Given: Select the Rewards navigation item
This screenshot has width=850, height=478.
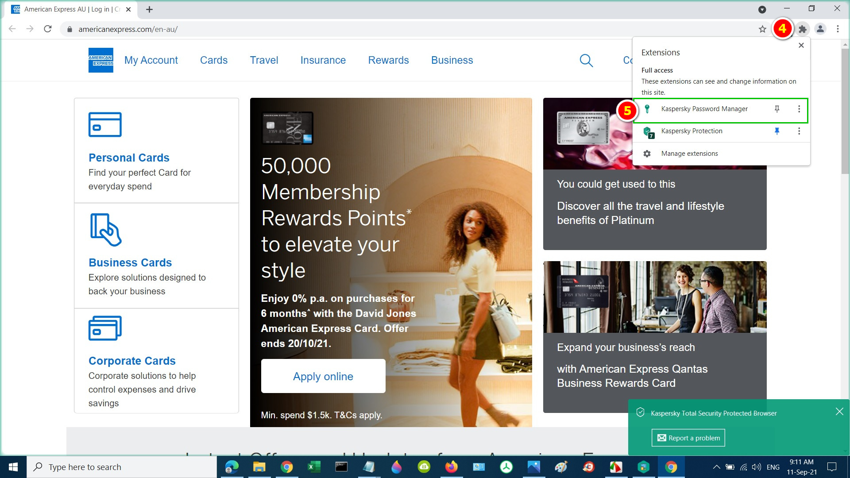Looking at the screenshot, I should (388, 60).
